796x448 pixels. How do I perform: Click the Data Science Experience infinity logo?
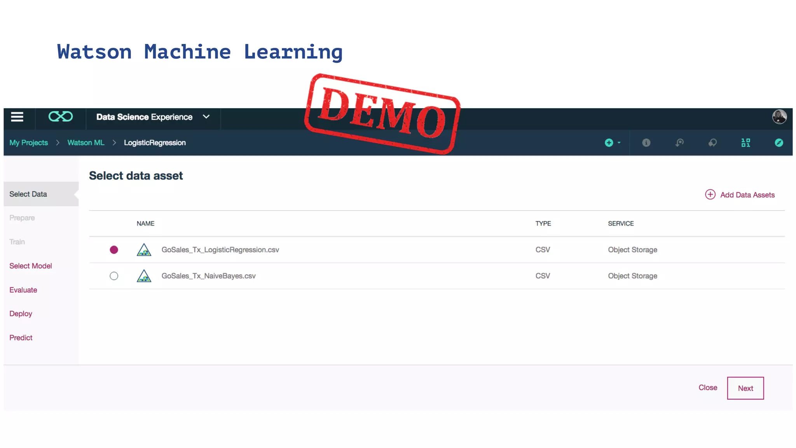60,117
